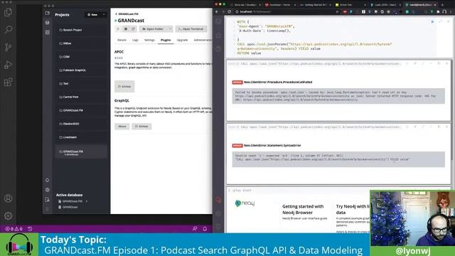Click inside the Cypher query editor text
Image resolution: width=455 pixels, height=256 pixels.
331,38
